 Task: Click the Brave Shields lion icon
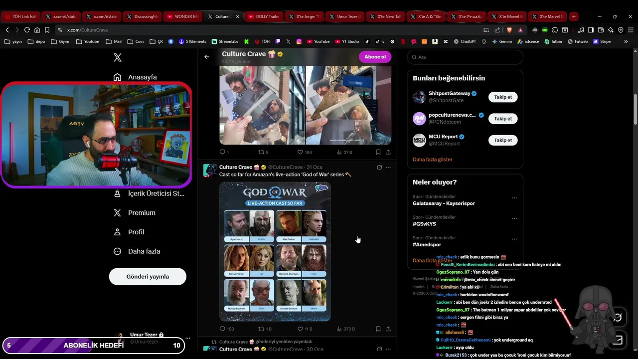pyautogui.click(x=509, y=30)
